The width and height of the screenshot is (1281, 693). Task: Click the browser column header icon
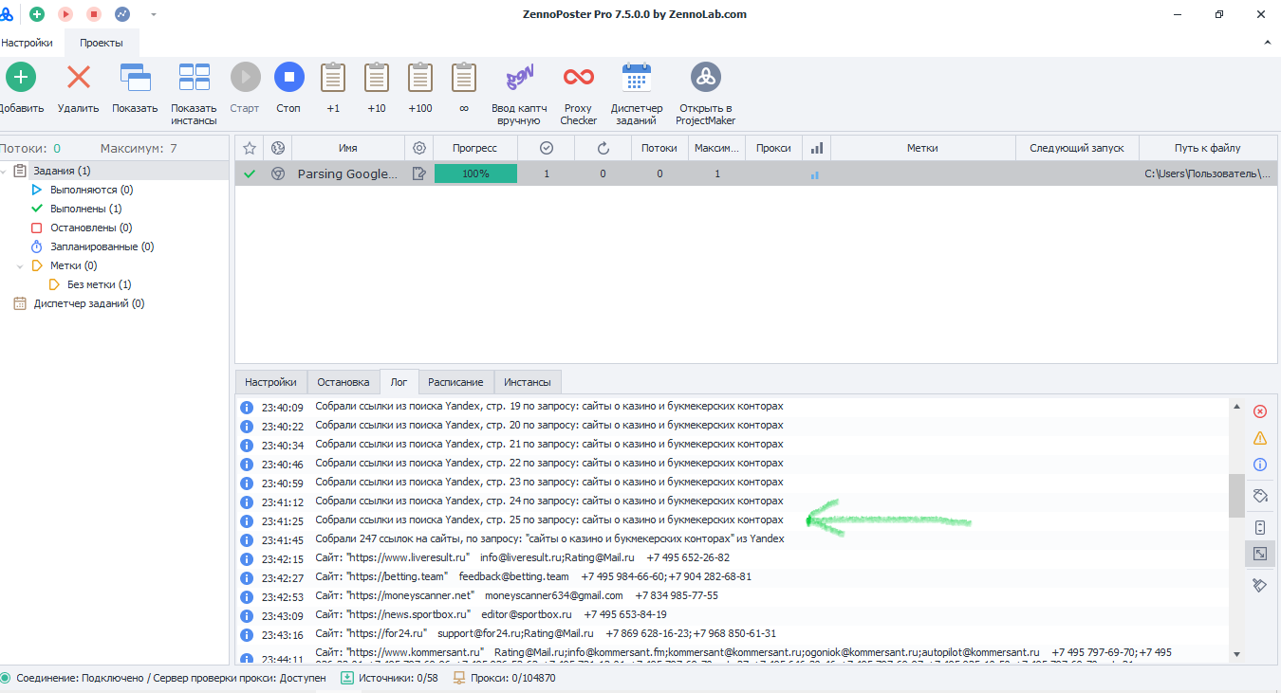click(278, 148)
